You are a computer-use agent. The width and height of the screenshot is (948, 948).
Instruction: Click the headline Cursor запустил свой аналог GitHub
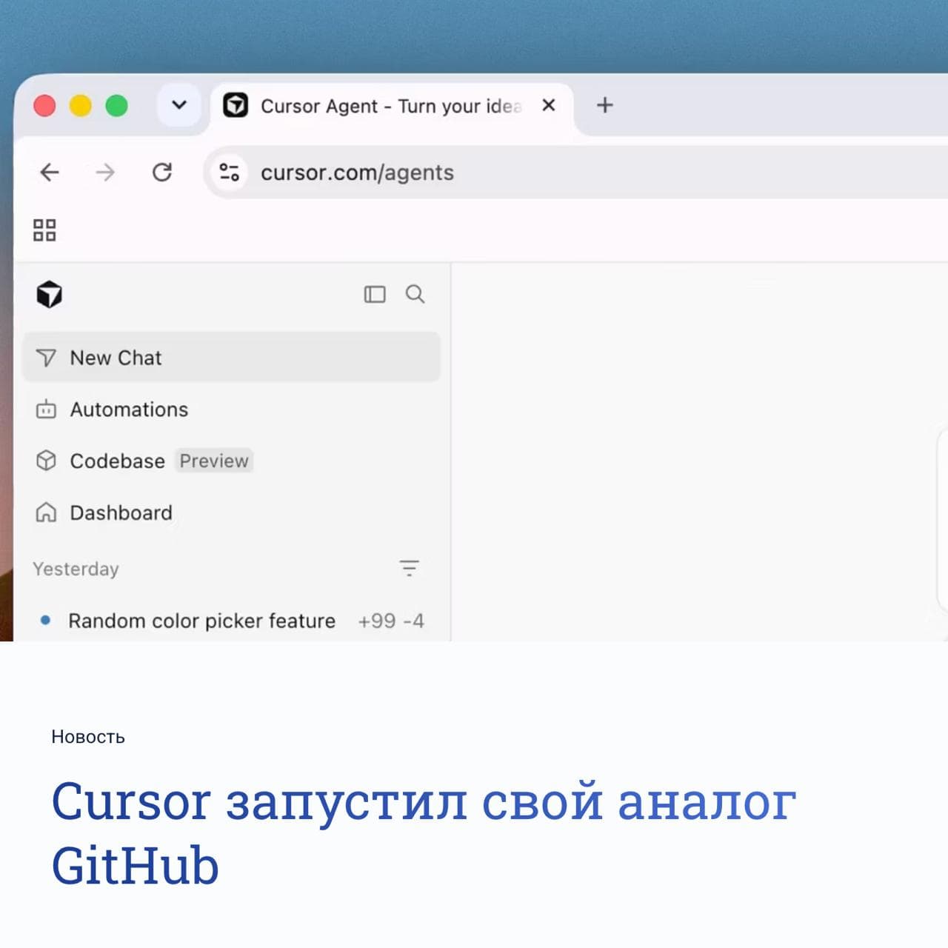pos(424,833)
